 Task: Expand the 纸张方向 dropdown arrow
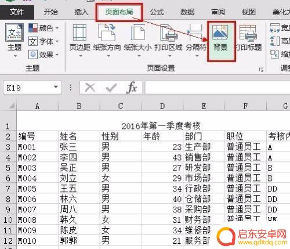(108, 56)
